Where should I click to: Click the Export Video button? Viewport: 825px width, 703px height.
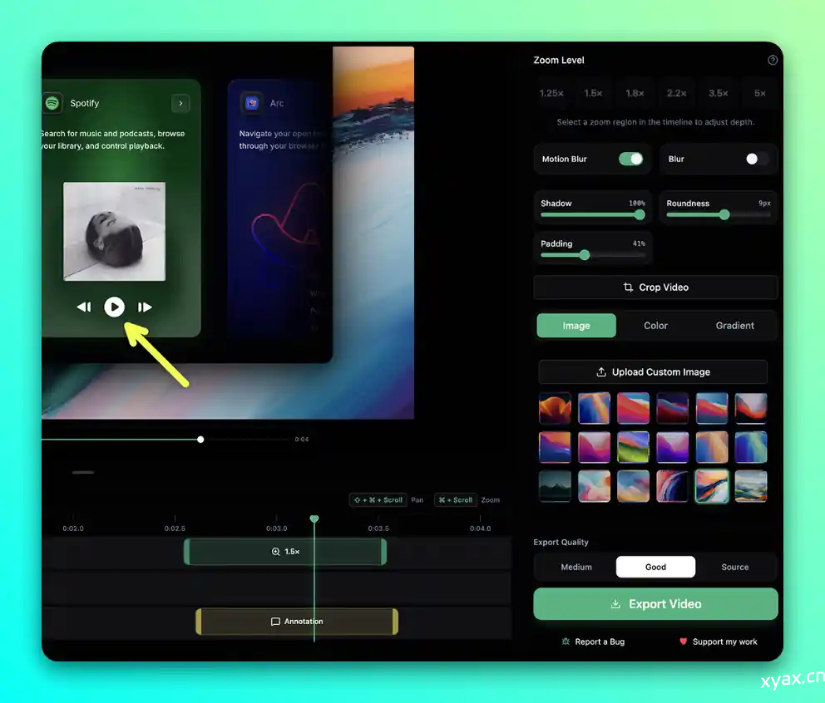click(655, 604)
